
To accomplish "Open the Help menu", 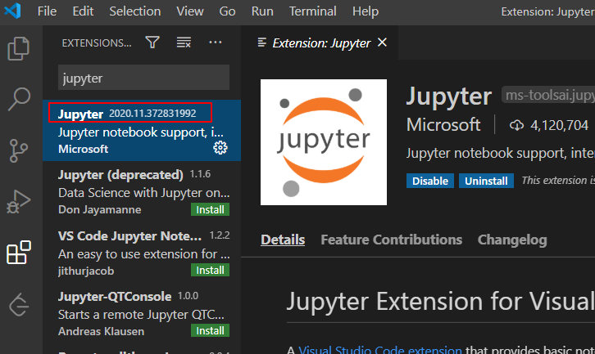I will pos(366,11).
